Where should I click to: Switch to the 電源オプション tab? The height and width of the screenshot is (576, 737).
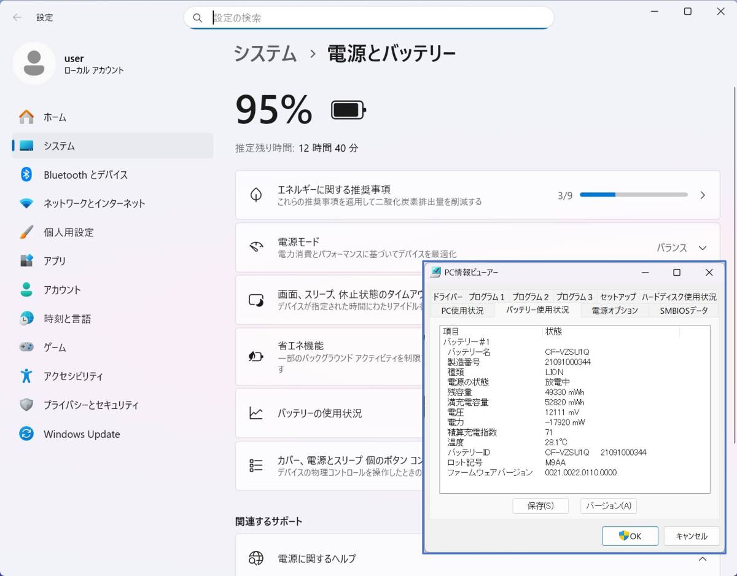pyautogui.click(x=615, y=311)
